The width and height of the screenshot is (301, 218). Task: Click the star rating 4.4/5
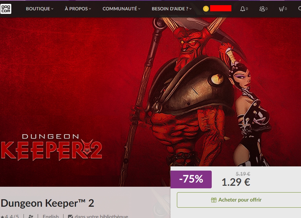tap(10, 216)
